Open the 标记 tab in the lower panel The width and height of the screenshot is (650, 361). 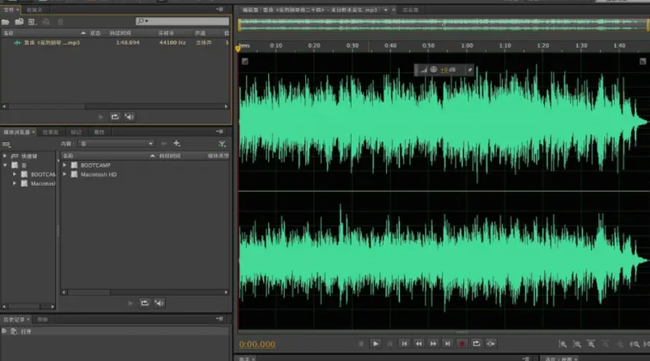pos(76,132)
